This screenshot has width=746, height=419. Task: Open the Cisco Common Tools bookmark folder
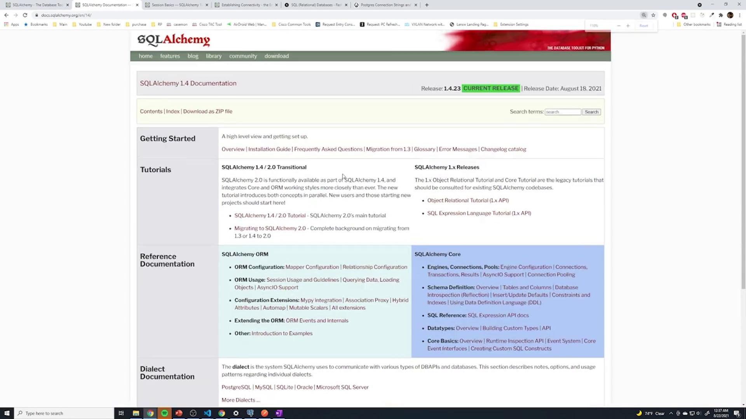point(291,24)
